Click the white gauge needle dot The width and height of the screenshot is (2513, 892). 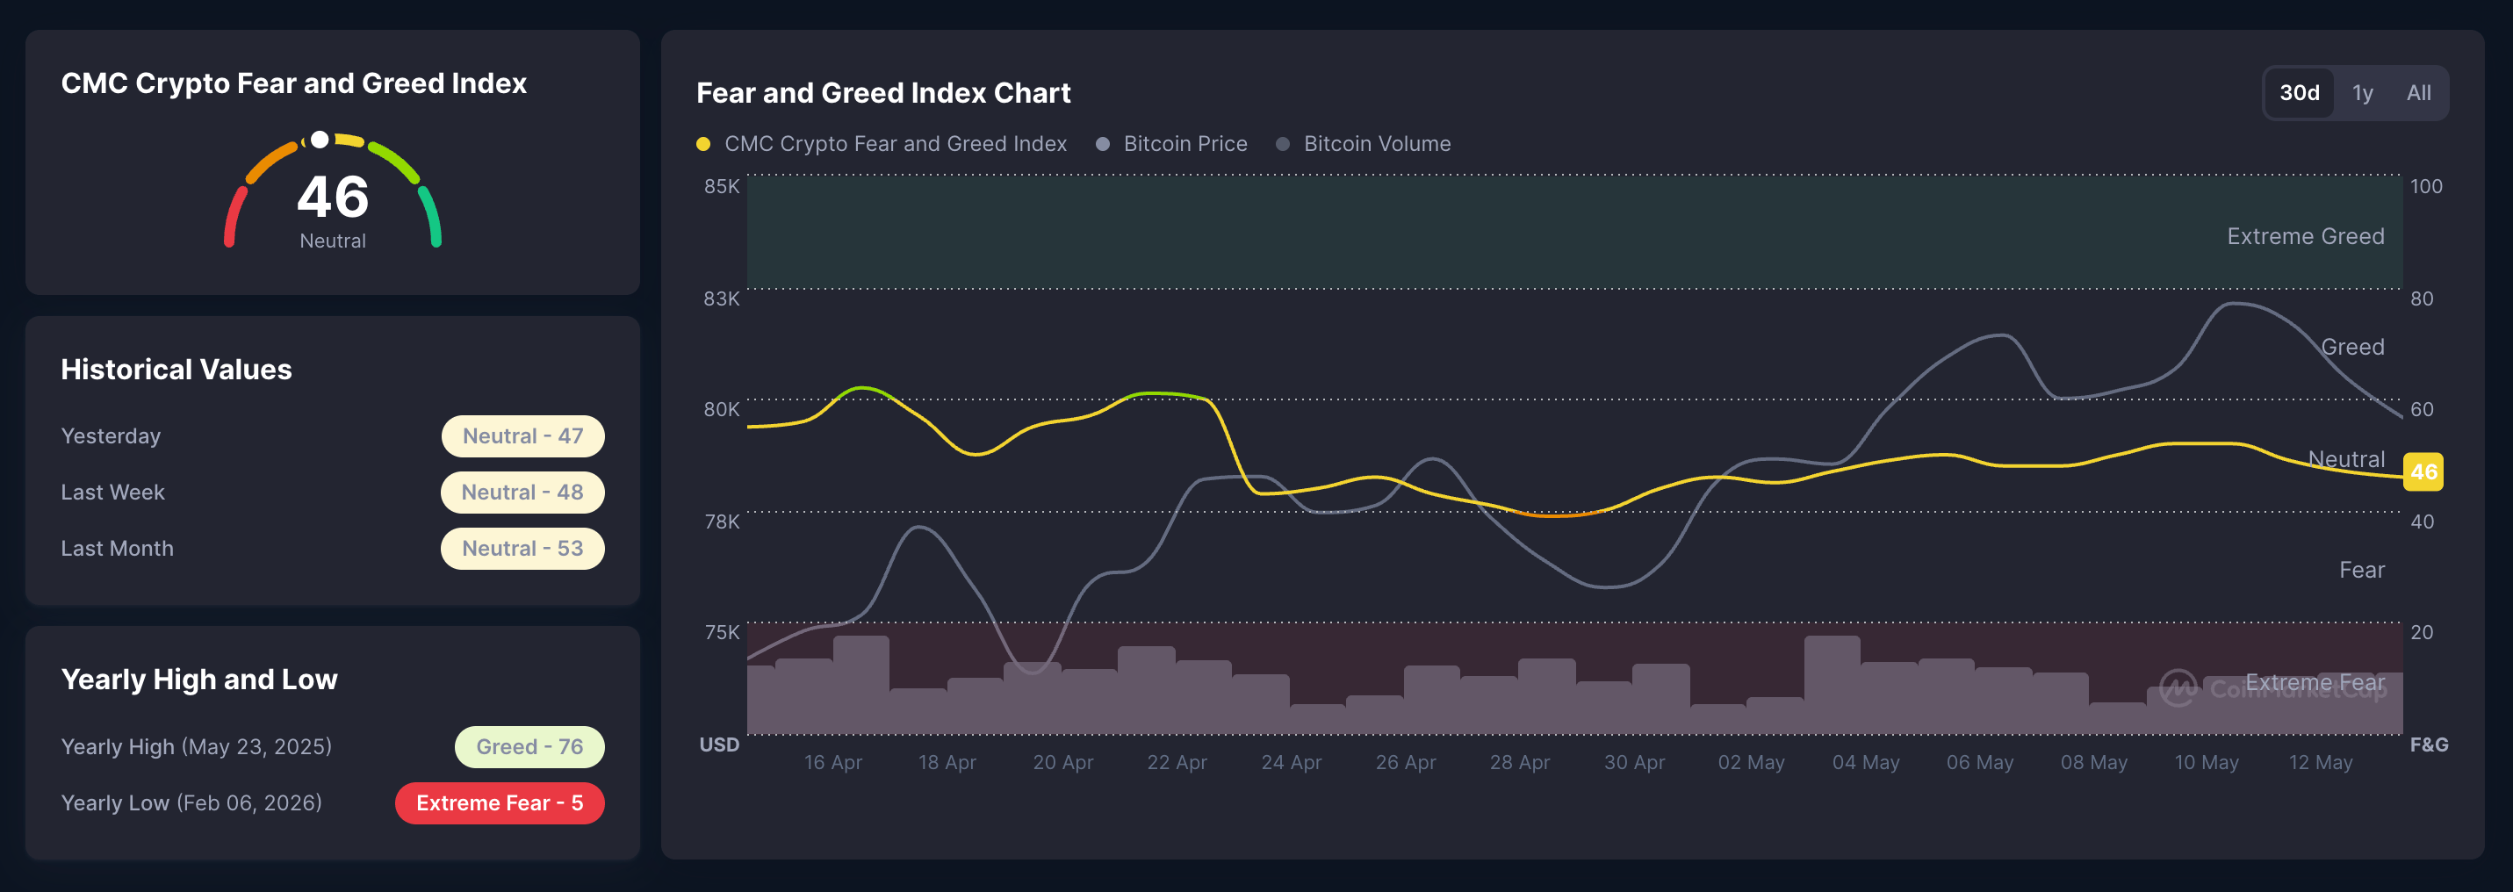click(x=319, y=140)
